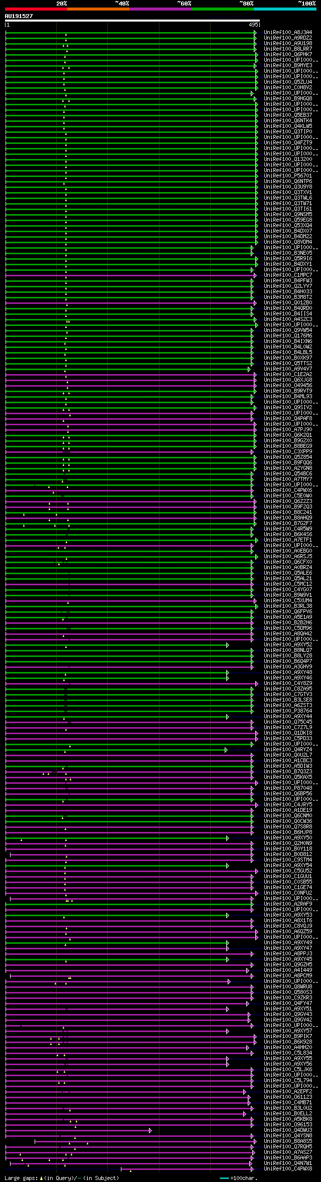The image size is (321, 1182).
Task: Click the =100char. scale legend
Action: 239,1177
